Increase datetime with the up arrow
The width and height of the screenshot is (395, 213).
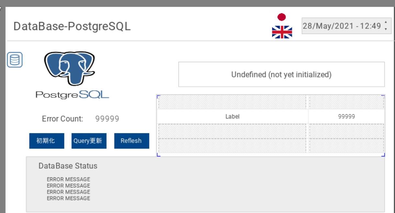point(386,22)
